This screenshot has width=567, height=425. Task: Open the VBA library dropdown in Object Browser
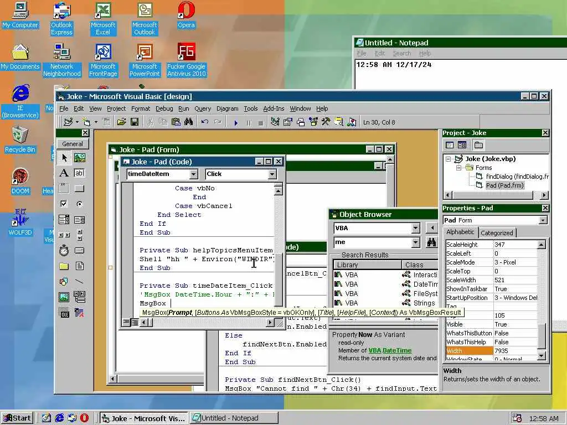(415, 228)
